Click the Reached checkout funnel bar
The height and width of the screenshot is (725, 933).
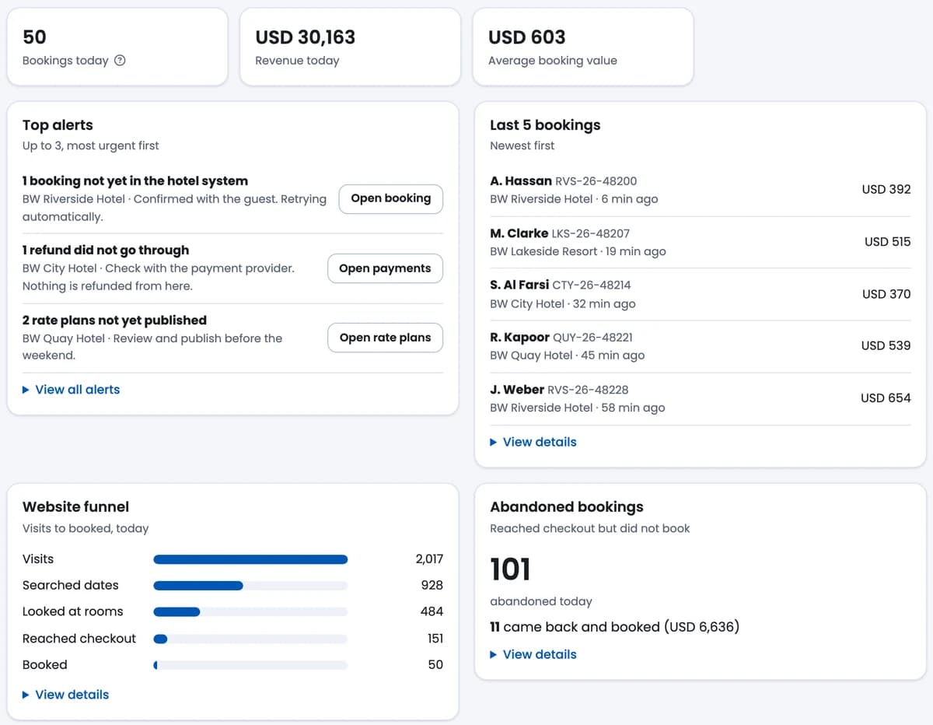coord(250,639)
